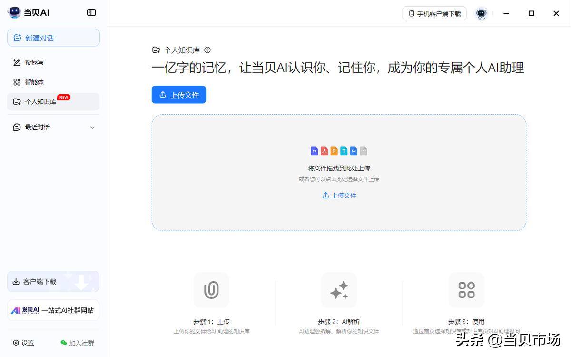This screenshot has height=357, width=571.
Task: Start a new chat via 新建对话
Action: [x=53, y=38]
